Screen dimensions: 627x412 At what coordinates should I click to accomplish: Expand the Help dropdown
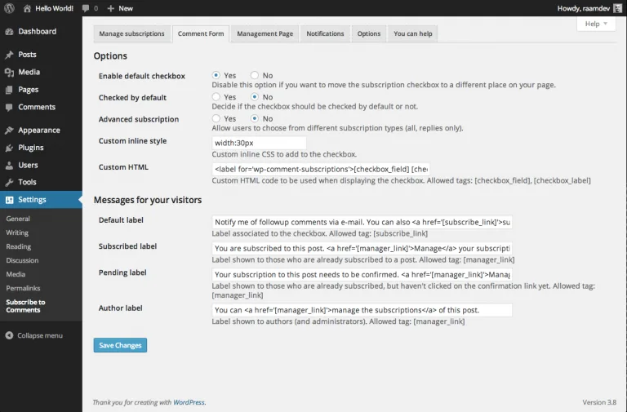click(598, 24)
